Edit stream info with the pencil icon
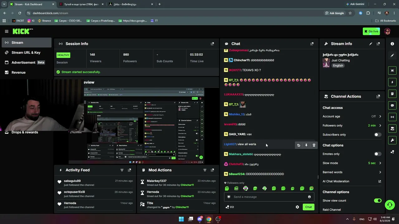Viewport: 399px width, 224px height. (371, 44)
